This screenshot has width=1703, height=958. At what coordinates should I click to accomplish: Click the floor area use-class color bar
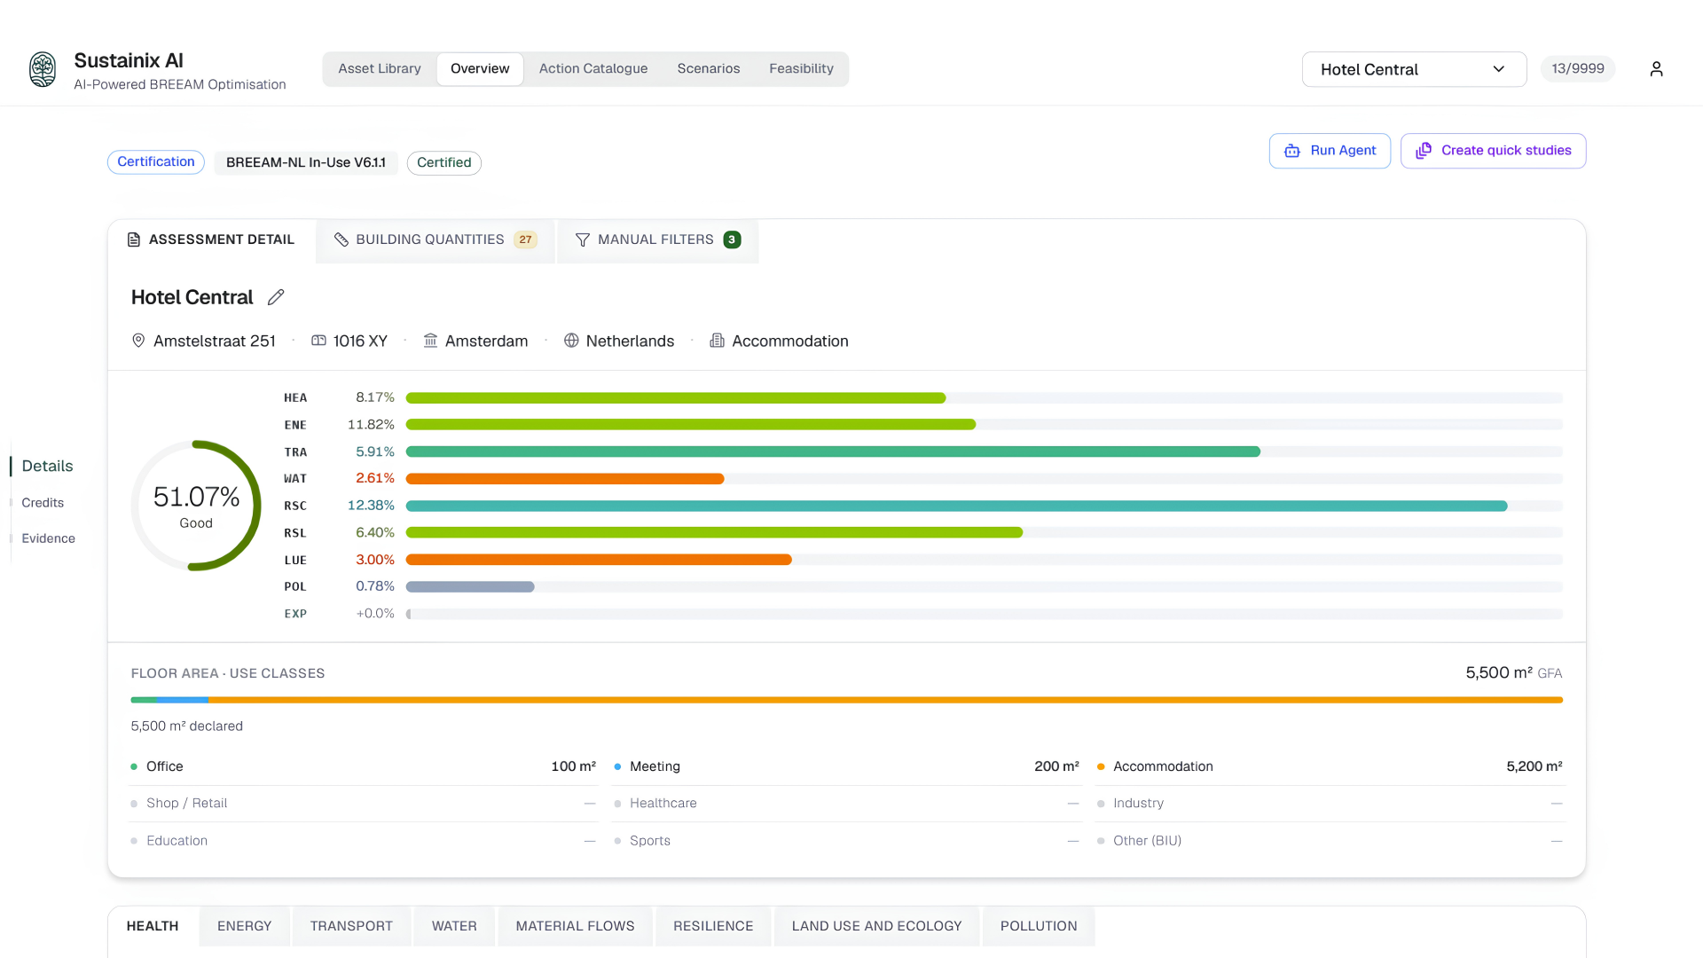click(x=846, y=701)
